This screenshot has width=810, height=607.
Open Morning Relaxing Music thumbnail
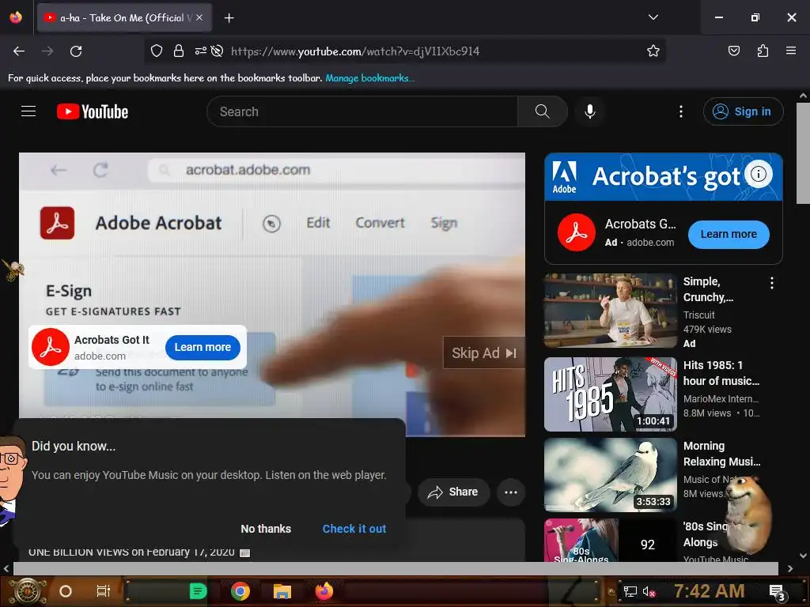[610, 475]
